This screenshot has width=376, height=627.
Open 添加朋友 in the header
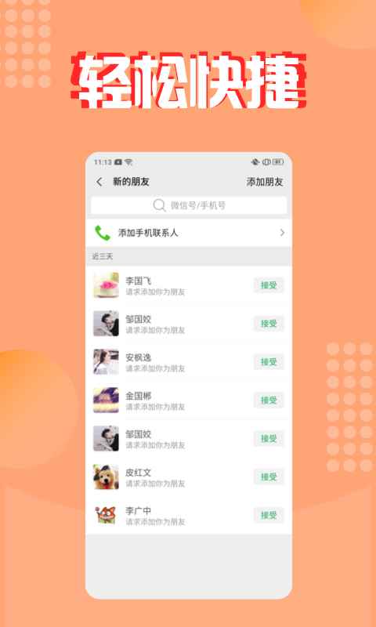tap(265, 182)
